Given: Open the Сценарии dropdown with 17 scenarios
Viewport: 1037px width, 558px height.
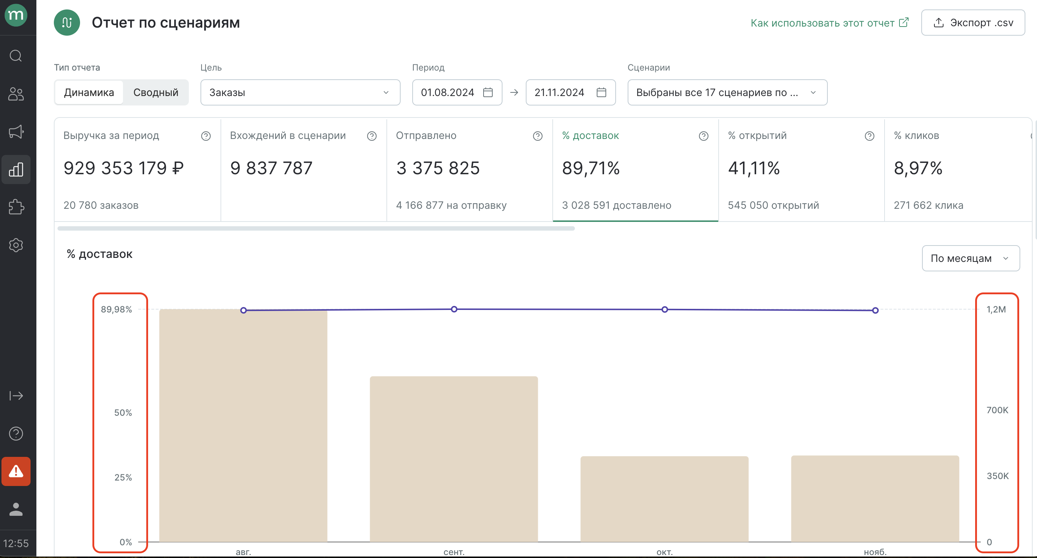Looking at the screenshot, I should pos(727,92).
